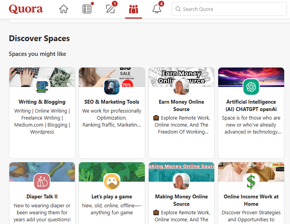This screenshot has width=290, height=224.
Task: Click the 'Discover Spaces' heading
Action: pos(39,38)
